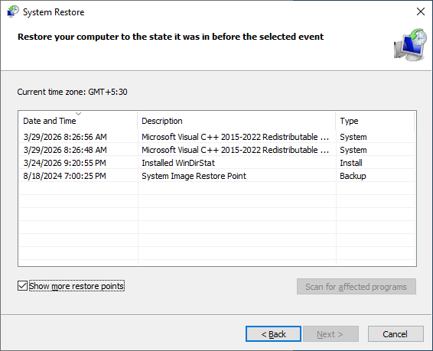The height and width of the screenshot is (351, 433).
Task: Click the System Image Restore Point description
Action: click(x=194, y=176)
